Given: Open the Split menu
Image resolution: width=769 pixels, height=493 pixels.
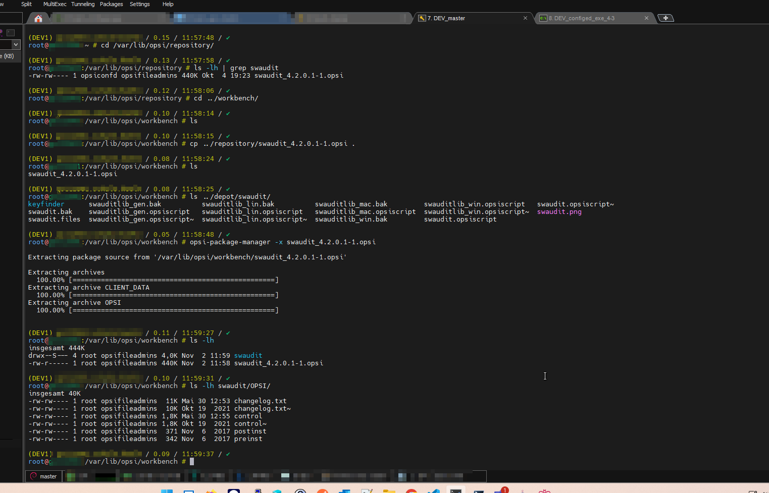Looking at the screenshot, I should pyautogui.click(x=26, y=4).
